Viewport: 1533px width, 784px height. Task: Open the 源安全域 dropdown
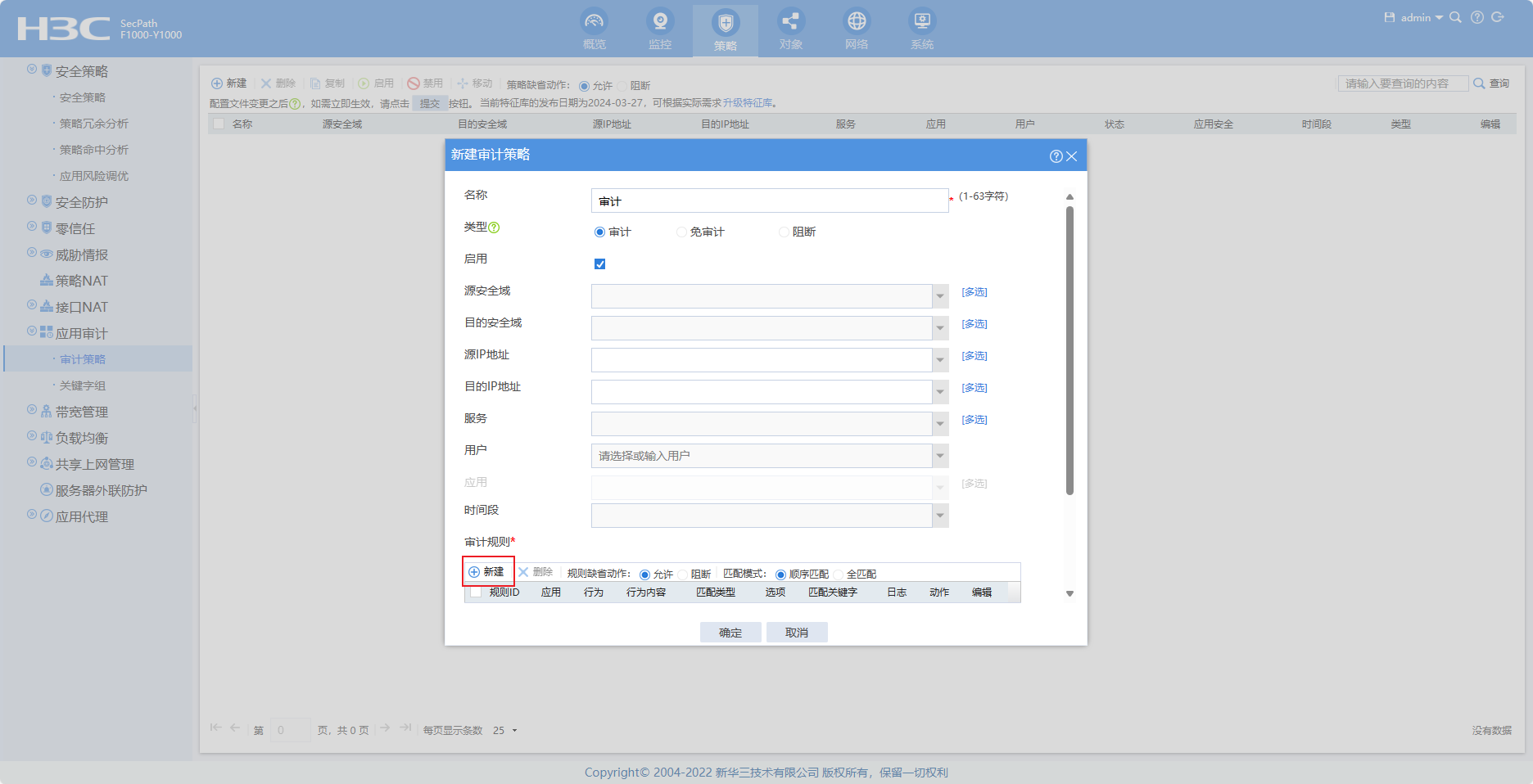pyautogui.click(x=940, y=296)
